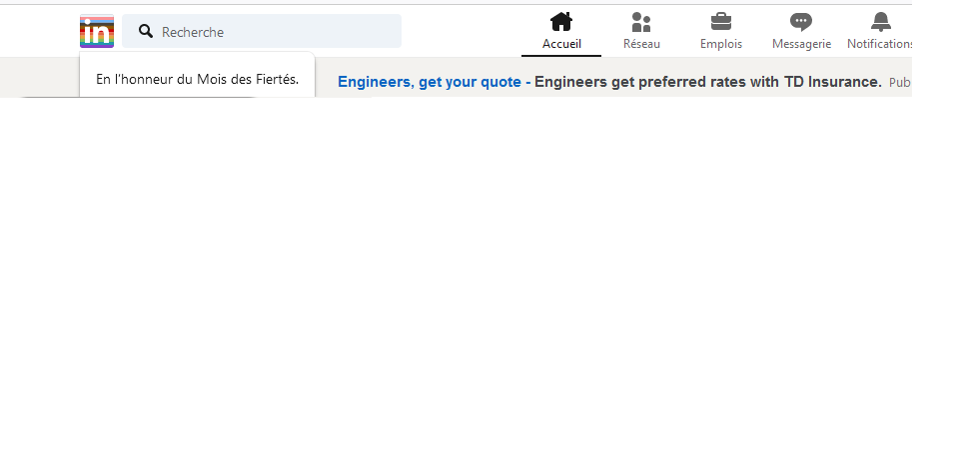Open the Réseau people icon
The height and width of the screenshot is (473, 958).
(641, 21)
